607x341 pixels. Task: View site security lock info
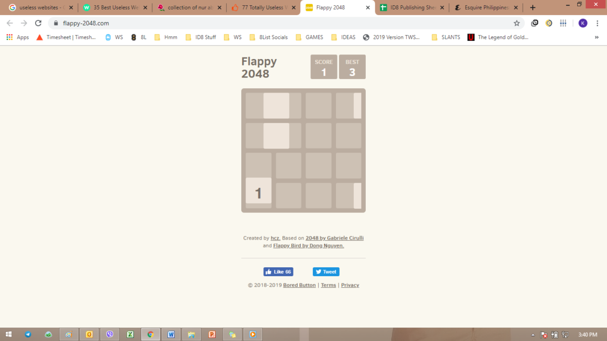(56, 23)
